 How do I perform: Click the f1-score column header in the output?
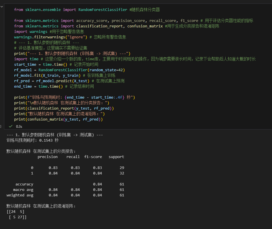(x=93, y=157)
